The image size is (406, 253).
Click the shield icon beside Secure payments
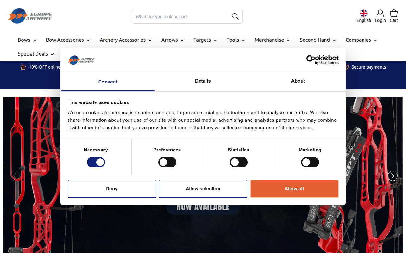click(346, 67)
